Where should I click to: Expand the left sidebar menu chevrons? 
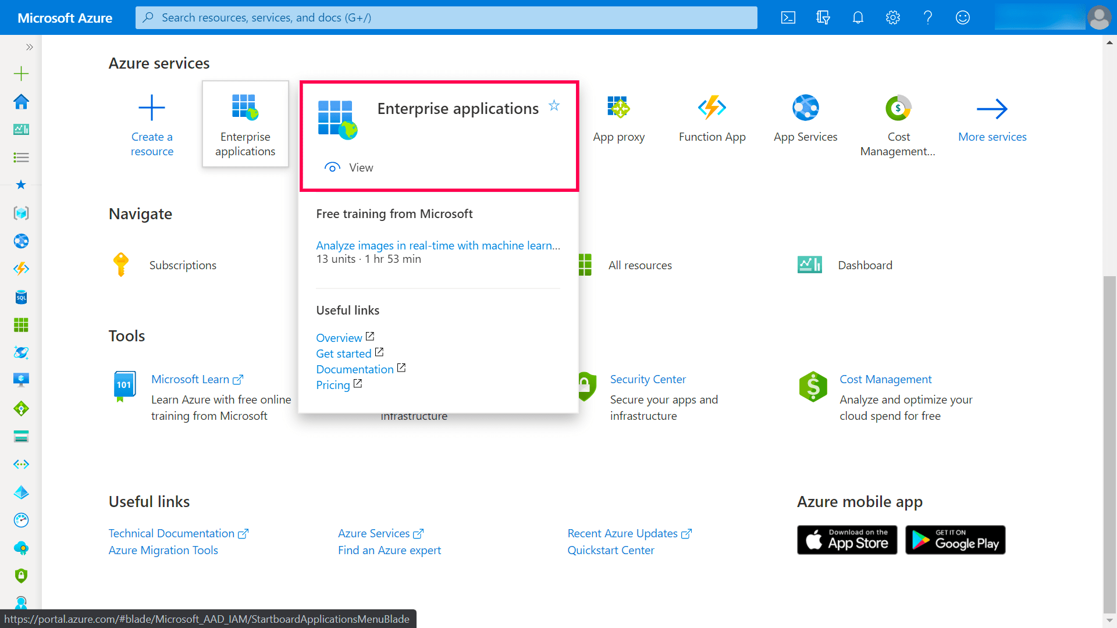(29, 47)
